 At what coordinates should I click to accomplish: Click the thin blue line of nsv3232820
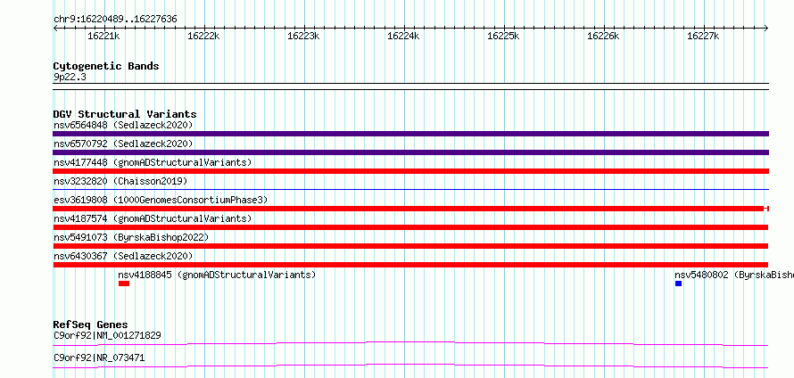(x=410, y=190)
